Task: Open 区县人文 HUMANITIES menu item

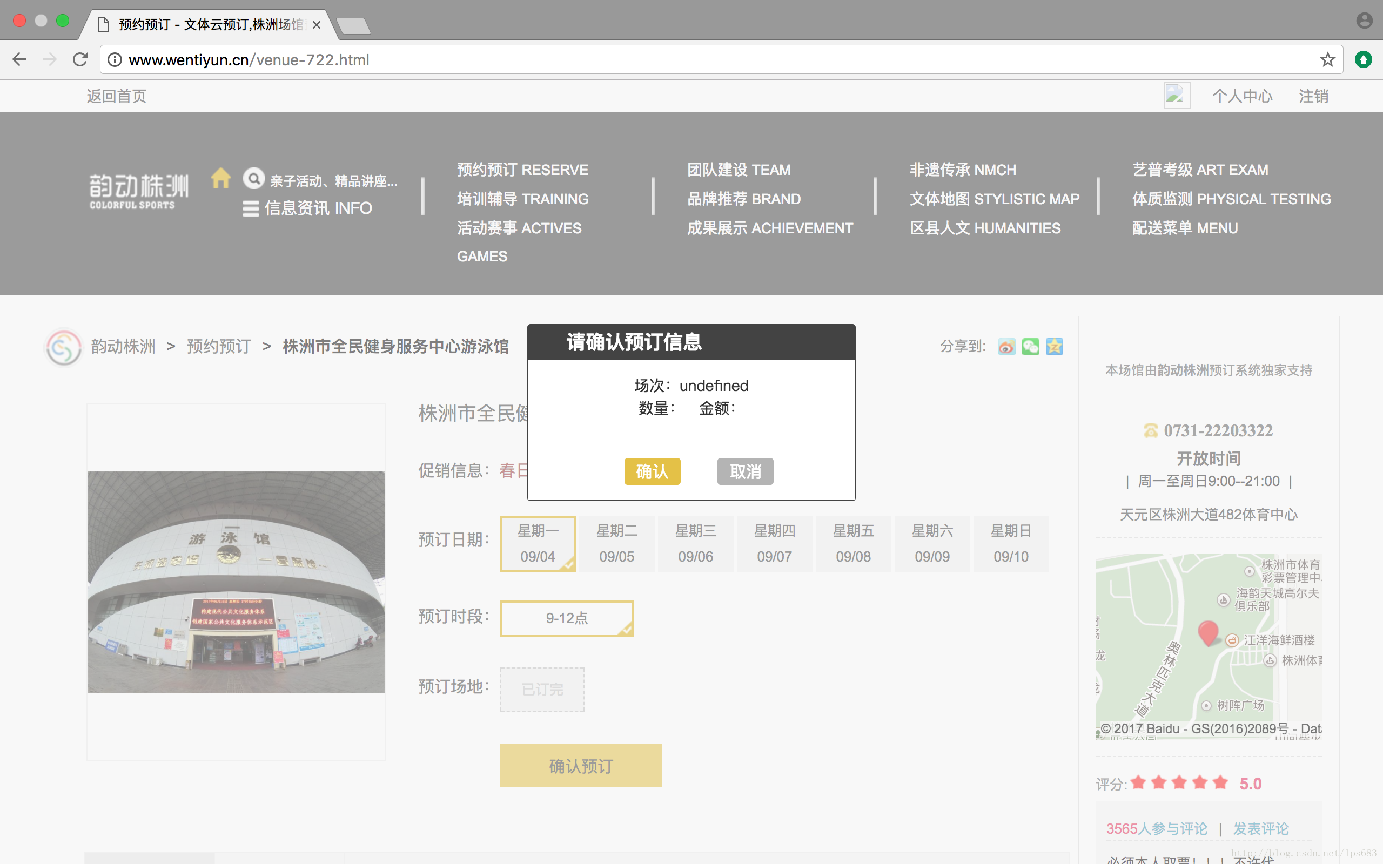Action: (x=985, y=228)
